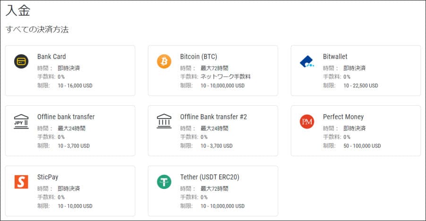Click Perfect Money limit 50 - 100,000 USD
This screenshot has height=221, width=426.
click(x=362, y=146)
